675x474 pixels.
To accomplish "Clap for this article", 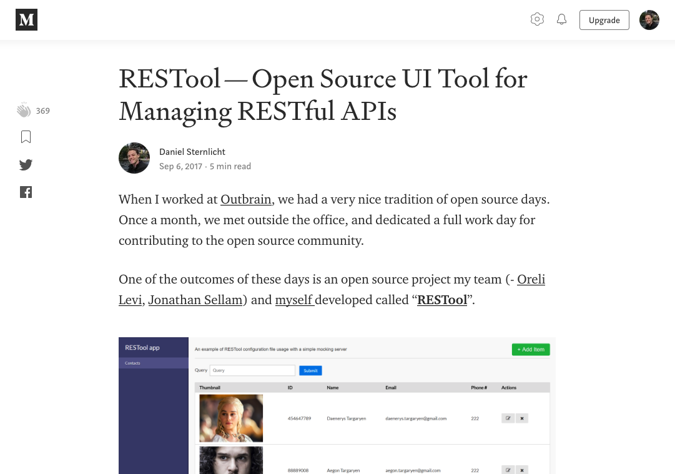I will (x=24, y=110).
